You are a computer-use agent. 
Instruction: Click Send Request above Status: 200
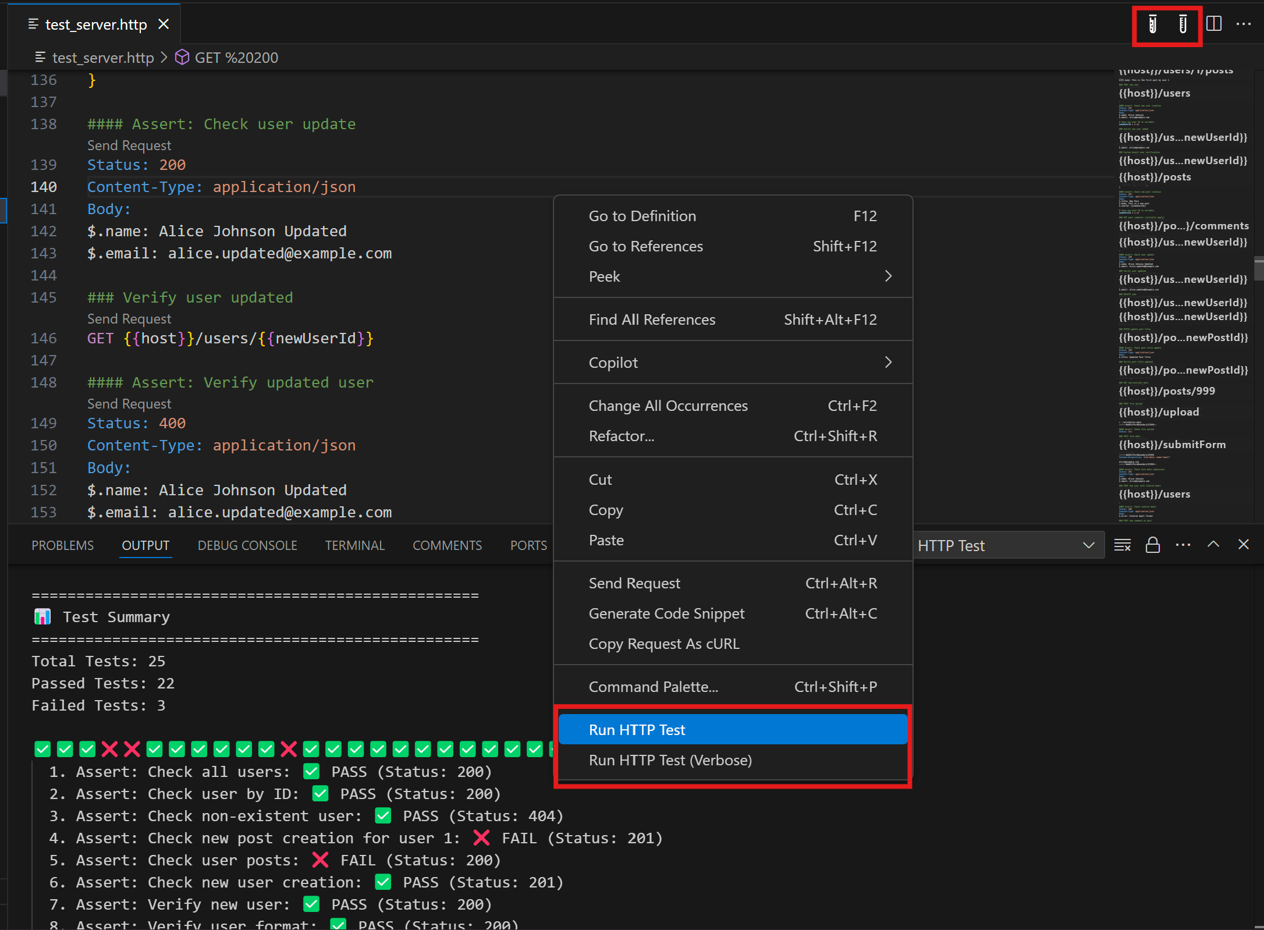coord(129,145)
